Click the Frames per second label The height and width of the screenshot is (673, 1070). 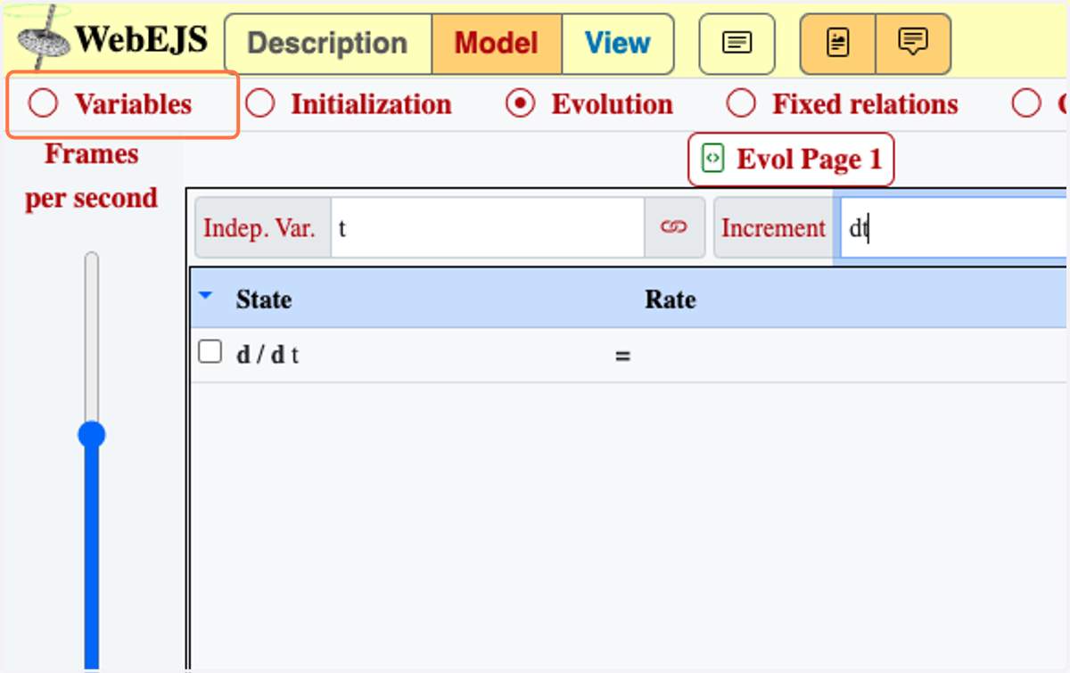point(92,176)
